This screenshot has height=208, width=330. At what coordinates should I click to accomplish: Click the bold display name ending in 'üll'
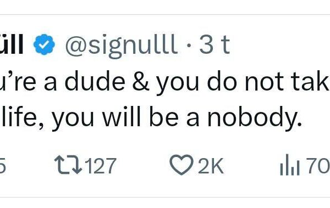coord(11,44)
